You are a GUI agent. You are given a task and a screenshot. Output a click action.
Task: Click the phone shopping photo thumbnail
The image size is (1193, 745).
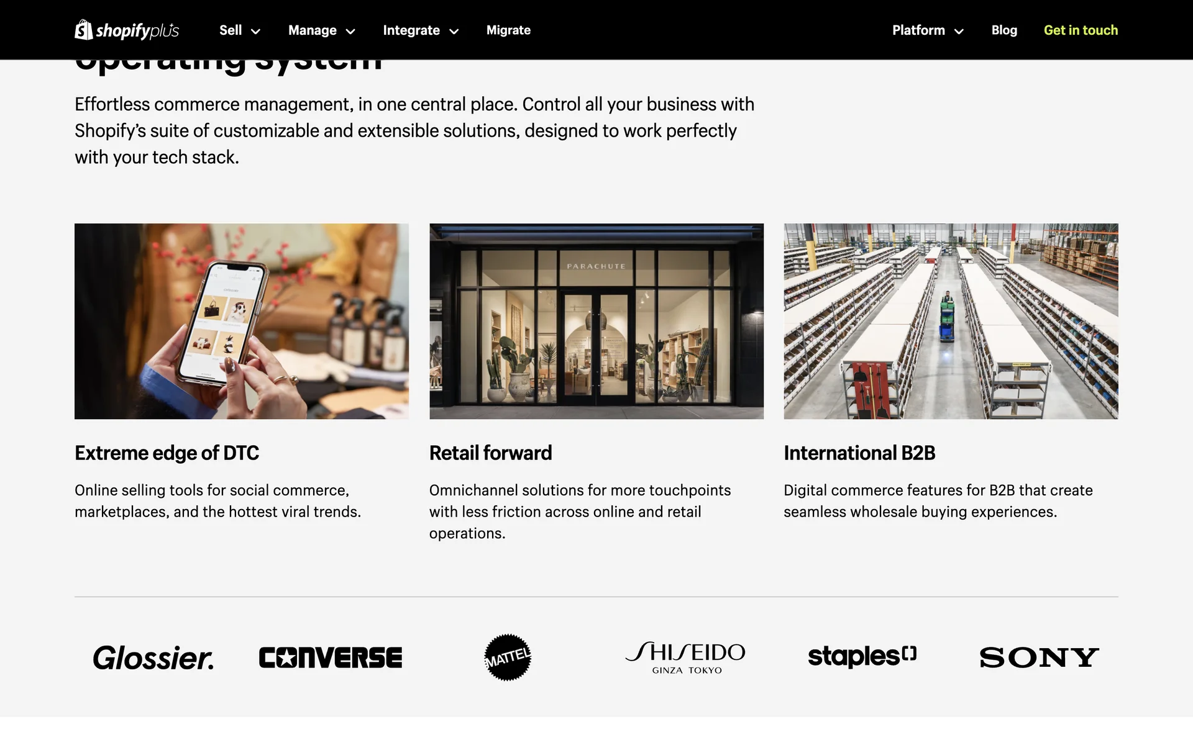point(242,321)
